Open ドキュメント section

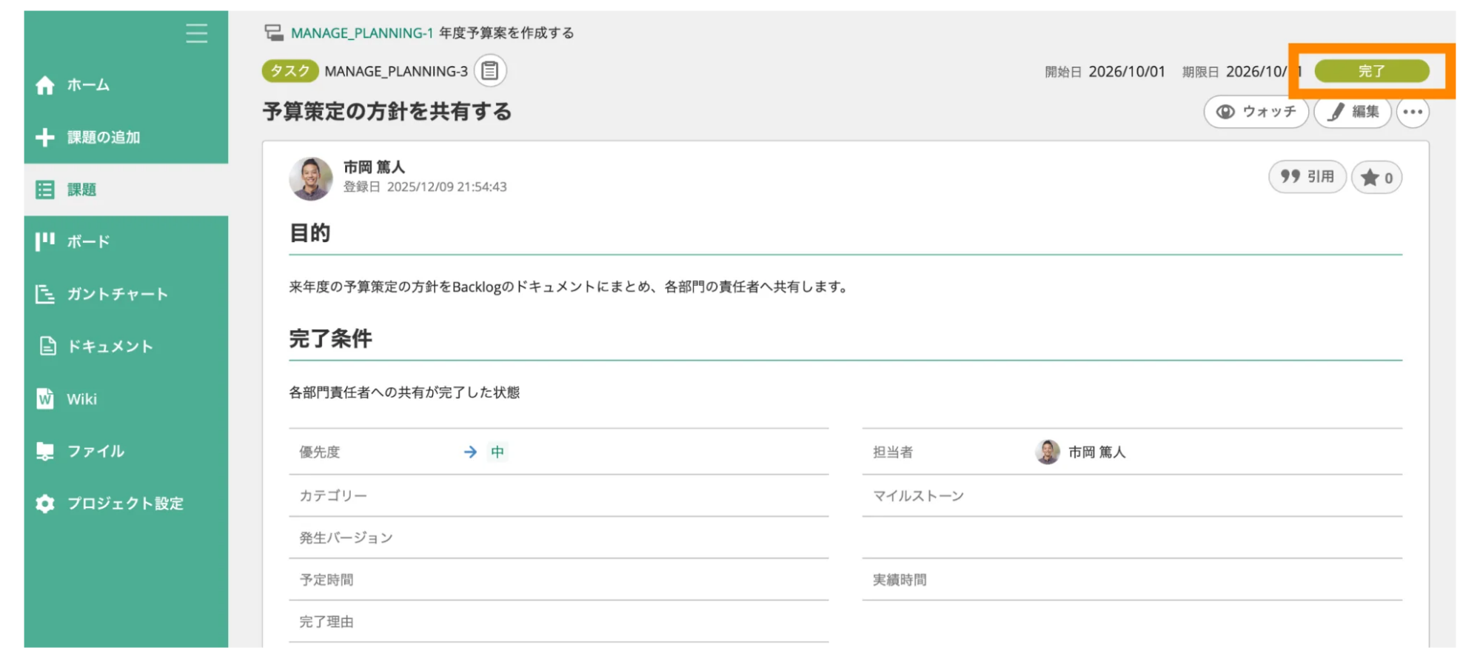[126, 346]
